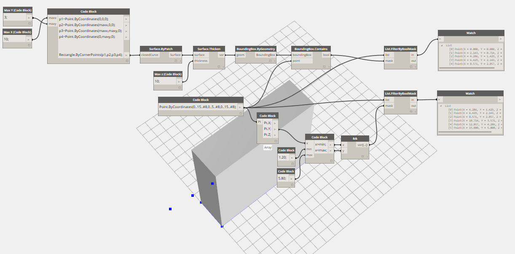Click preview icon on Max z code block

pos(180,87)
